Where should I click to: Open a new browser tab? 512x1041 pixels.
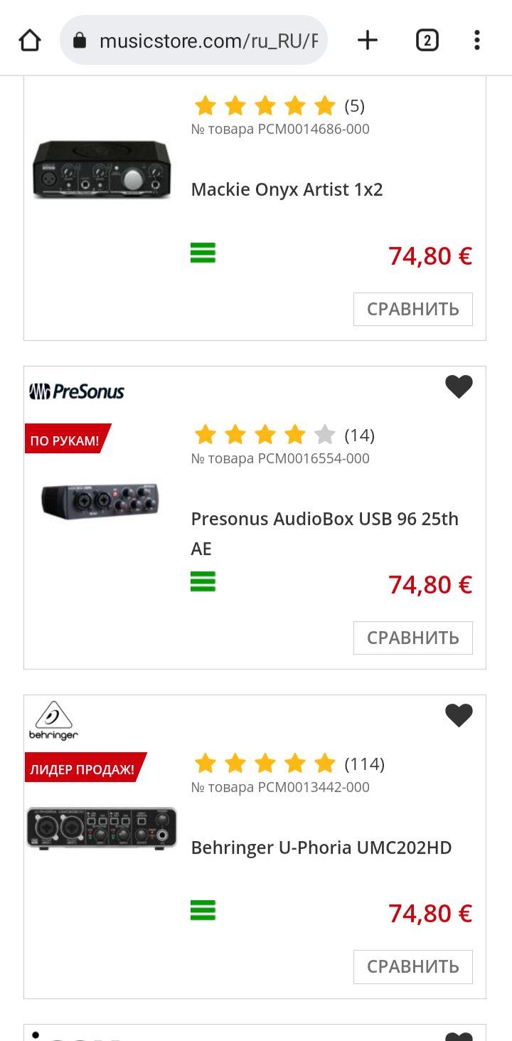(x=367, y=41)
